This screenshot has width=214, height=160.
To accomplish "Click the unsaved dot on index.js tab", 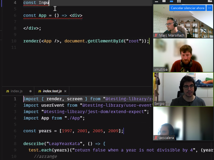I will coord(30,91).
